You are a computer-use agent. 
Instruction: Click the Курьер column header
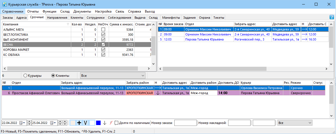(x=261, y=83)
